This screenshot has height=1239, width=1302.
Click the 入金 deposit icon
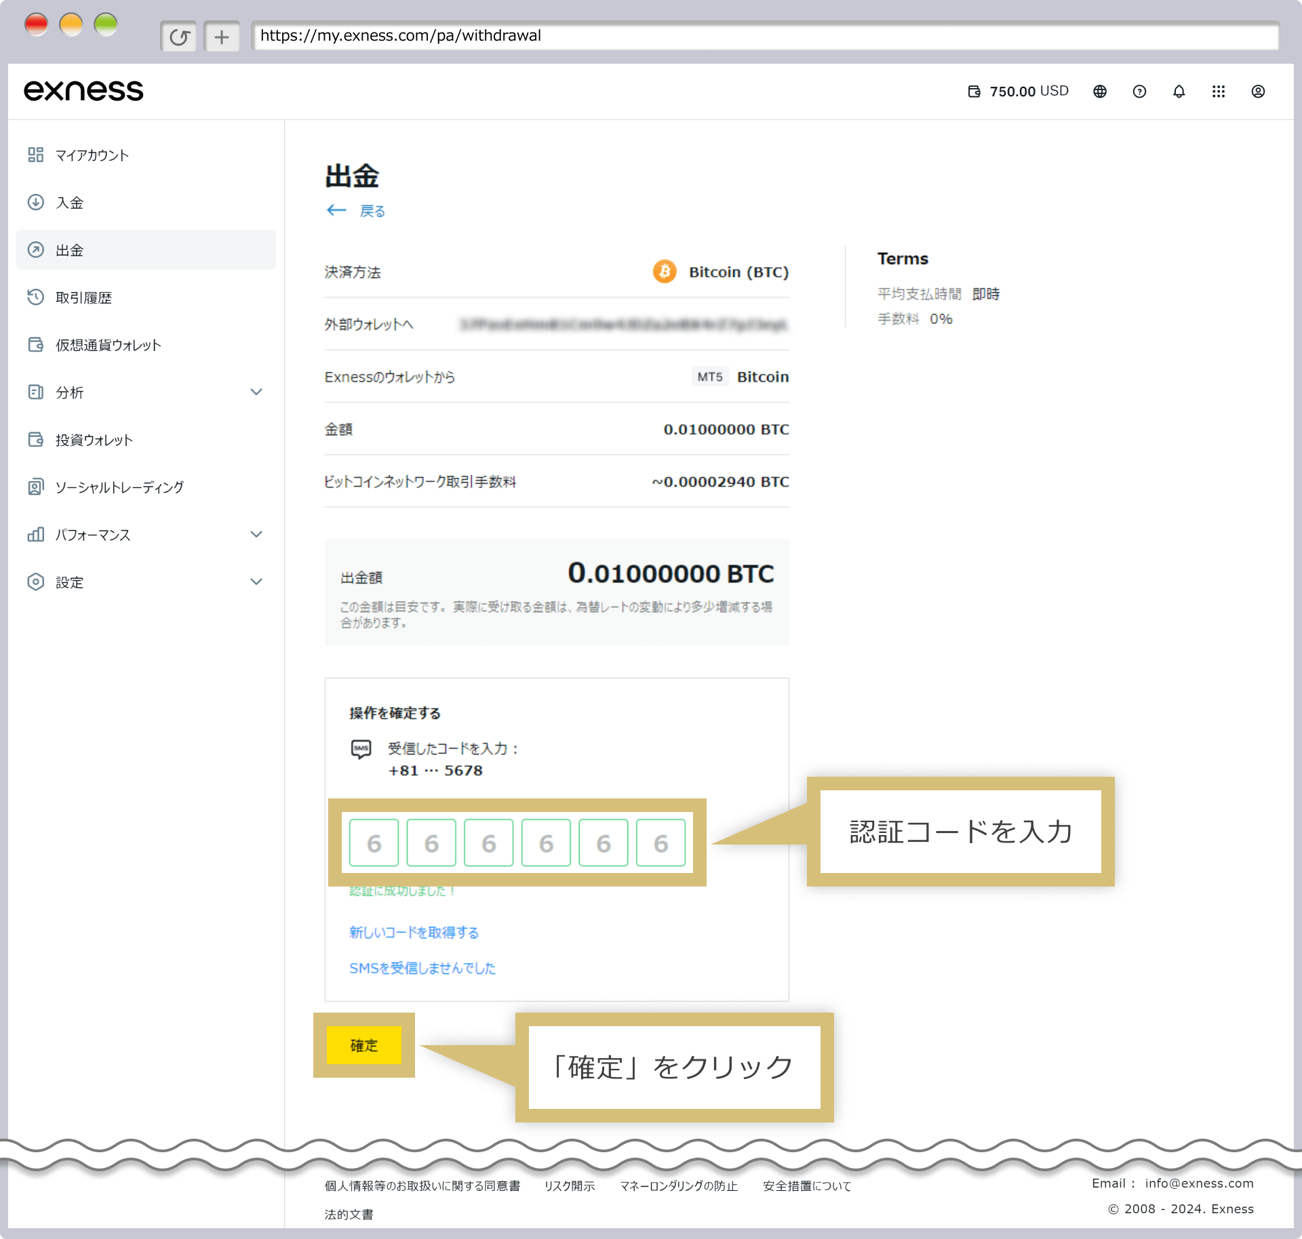tap(36, 202)
